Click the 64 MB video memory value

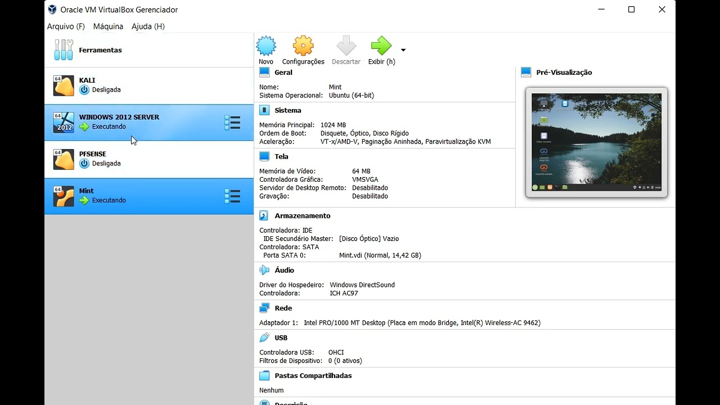[361, 171]
